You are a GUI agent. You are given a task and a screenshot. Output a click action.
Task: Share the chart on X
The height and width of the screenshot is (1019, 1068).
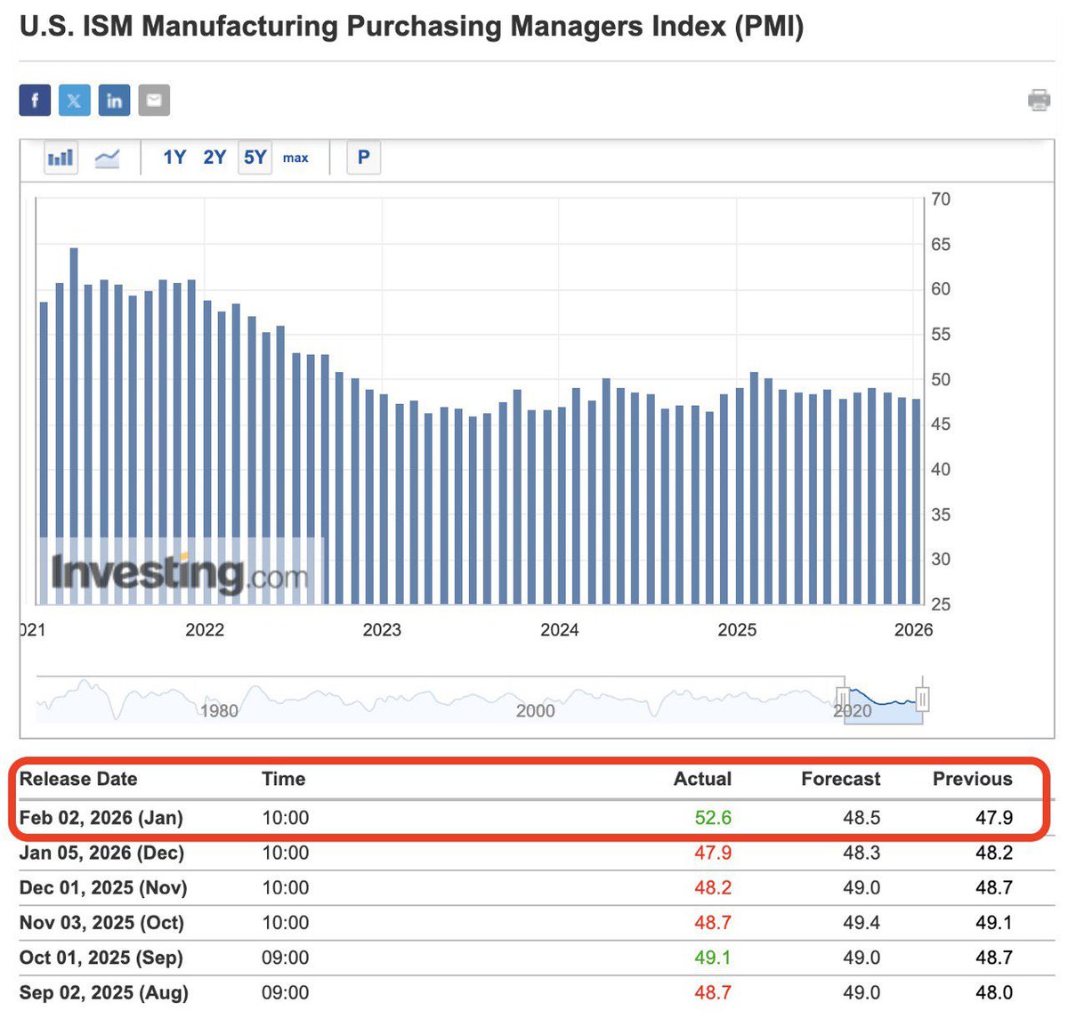click(x=74, y=100)
